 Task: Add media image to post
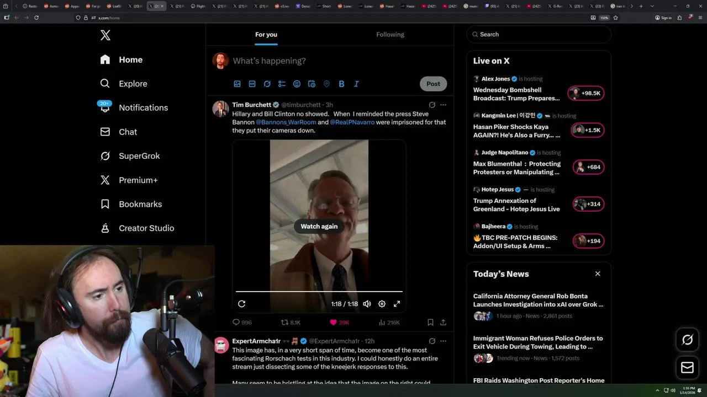click(237, 84)
